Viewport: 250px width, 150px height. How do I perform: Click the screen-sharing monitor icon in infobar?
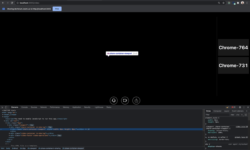pyautogui.click(x=4, y=9)
